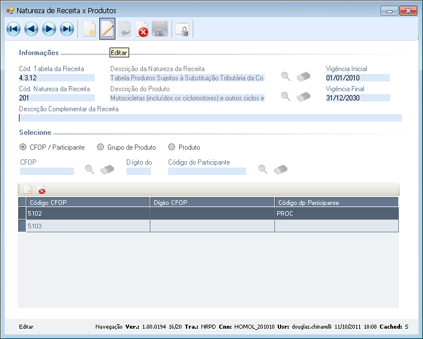Click the red delete toolbar icon

pos(142,29)
